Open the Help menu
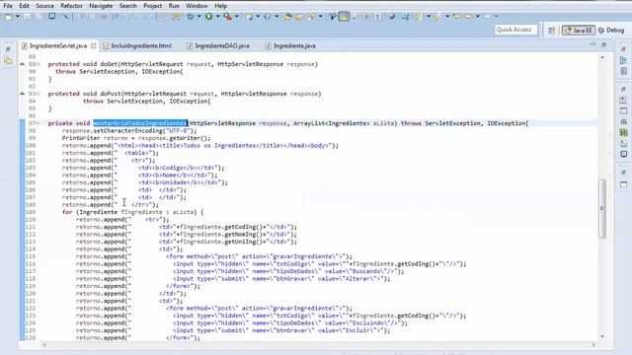The image size is (632, 355). click(221, 6)
